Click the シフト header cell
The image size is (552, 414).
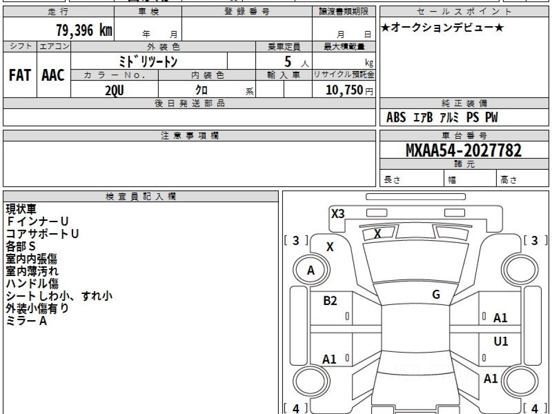pos(20,47)
